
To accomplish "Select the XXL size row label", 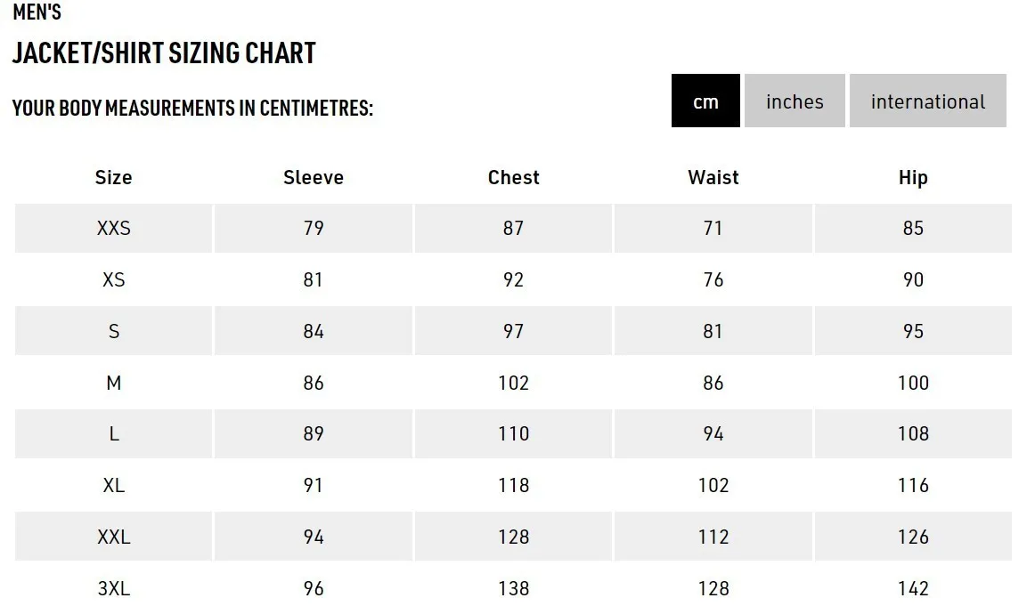I will tap(113, 537).
